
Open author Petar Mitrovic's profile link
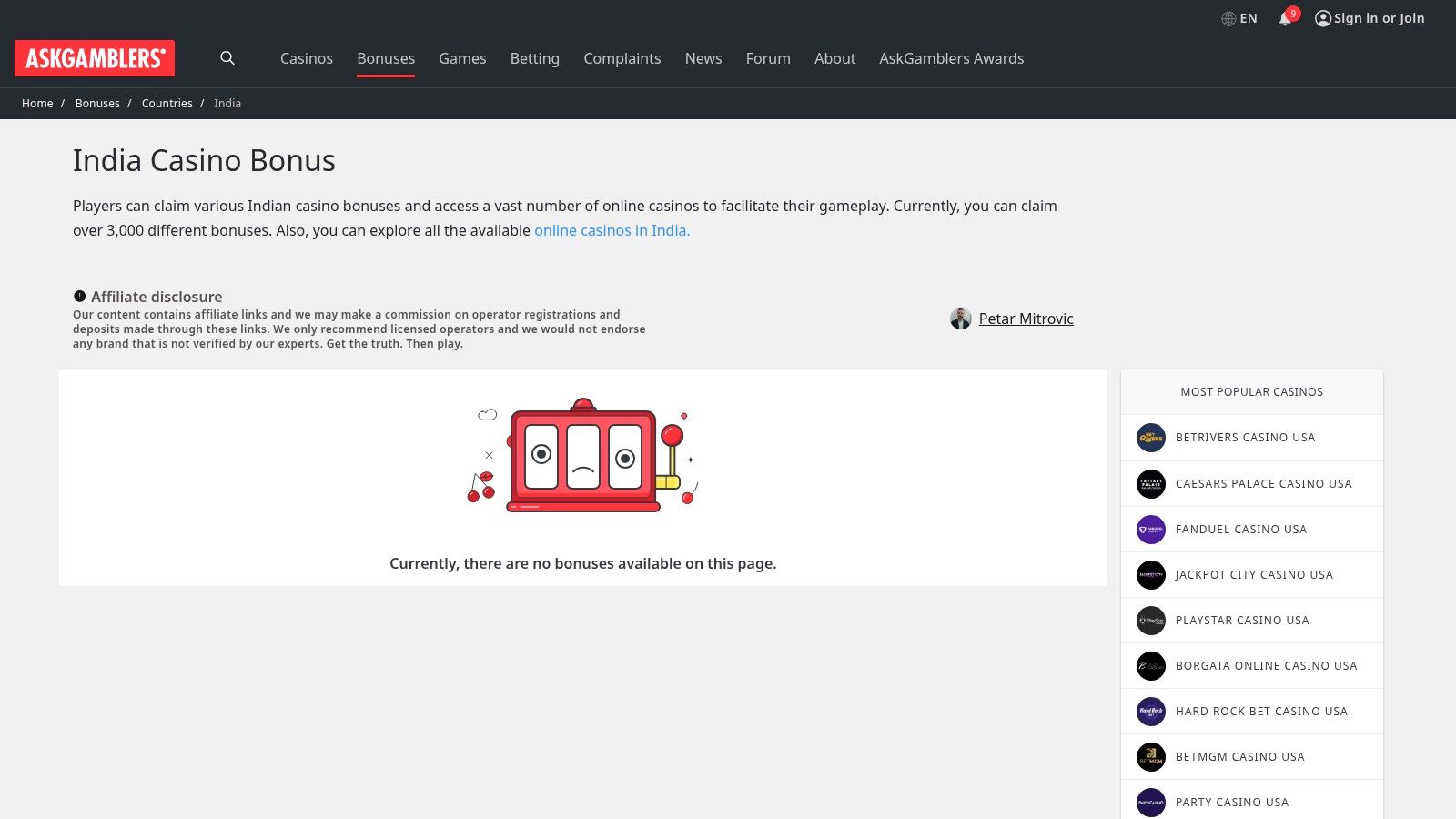1026,318
